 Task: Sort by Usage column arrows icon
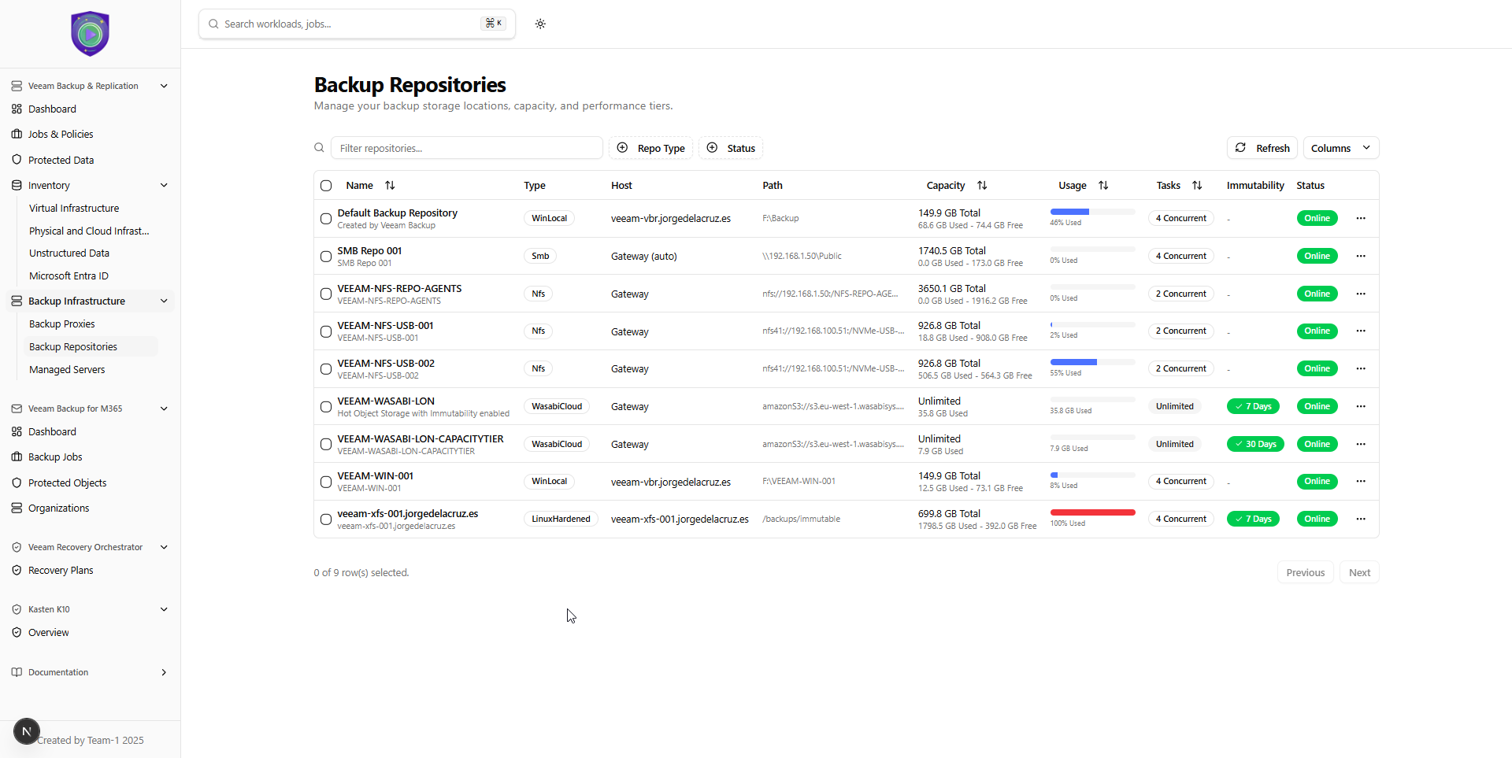(x=1103, y=186)
